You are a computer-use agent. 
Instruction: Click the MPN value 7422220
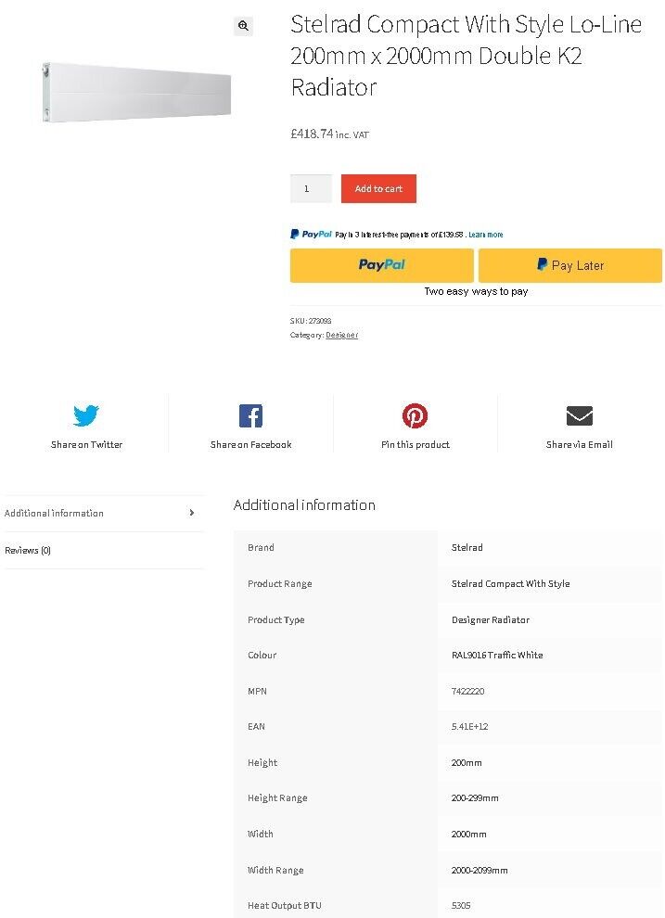point(467,692)
